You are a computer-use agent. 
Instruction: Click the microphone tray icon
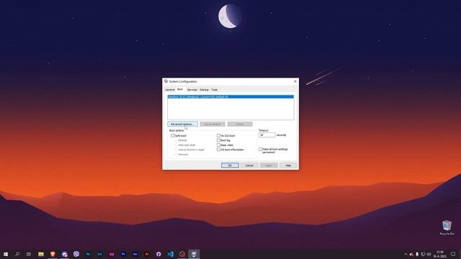417,254
